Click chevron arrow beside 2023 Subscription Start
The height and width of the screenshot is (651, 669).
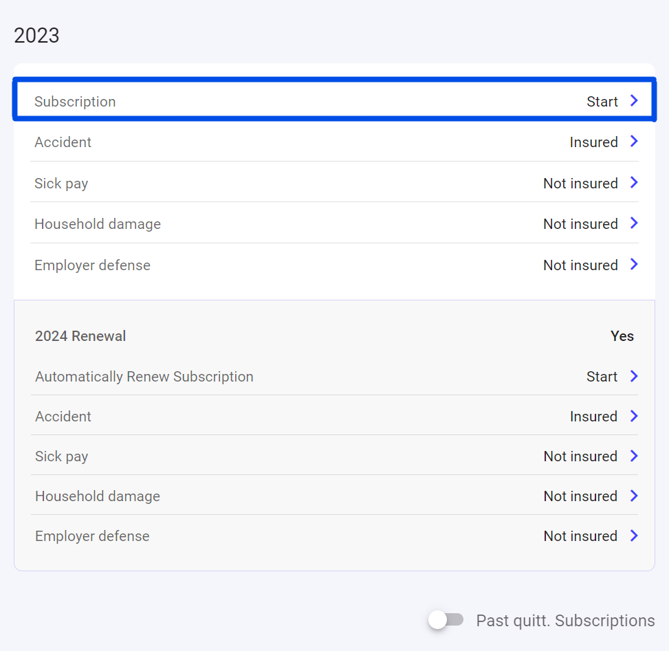click(x=634, y=101)
